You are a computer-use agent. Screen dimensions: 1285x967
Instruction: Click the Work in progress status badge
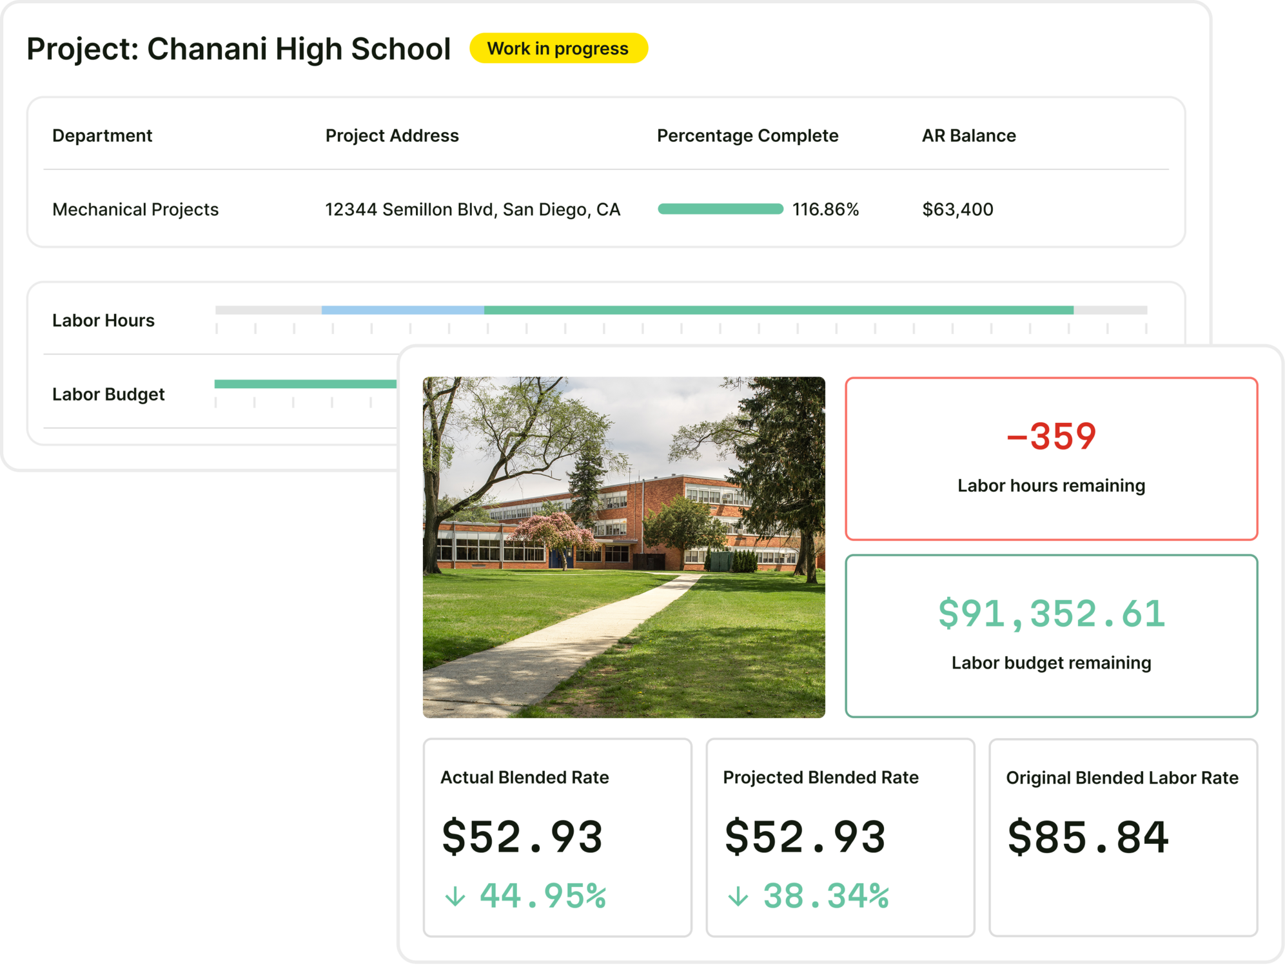pos(558,48)
